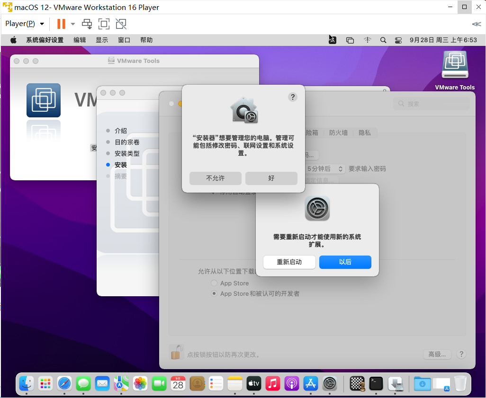
Task: Open the 帮助 menu
Action: click(x=146, y=40)
